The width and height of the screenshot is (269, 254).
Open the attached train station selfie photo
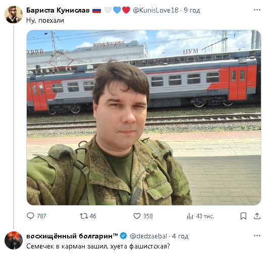tap(144, 118)
